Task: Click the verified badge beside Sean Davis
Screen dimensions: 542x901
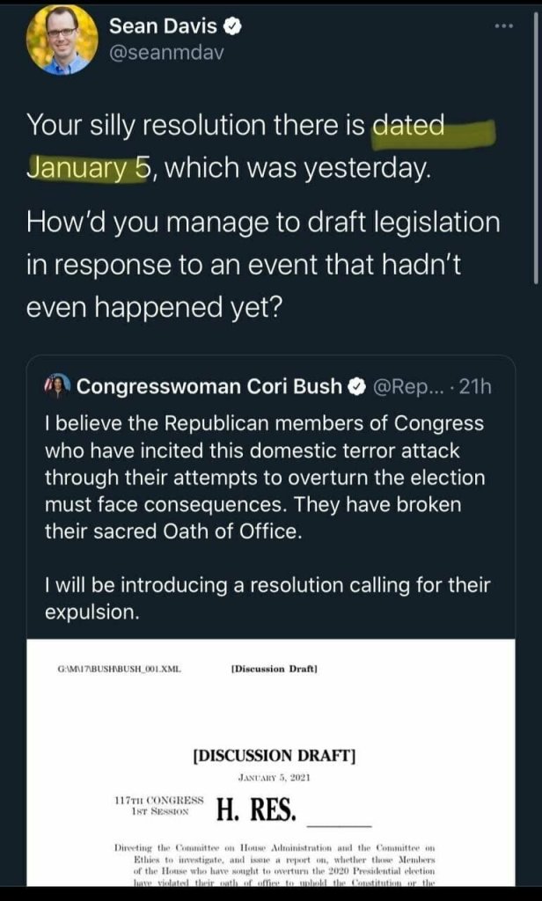Action: pos(233,27)
